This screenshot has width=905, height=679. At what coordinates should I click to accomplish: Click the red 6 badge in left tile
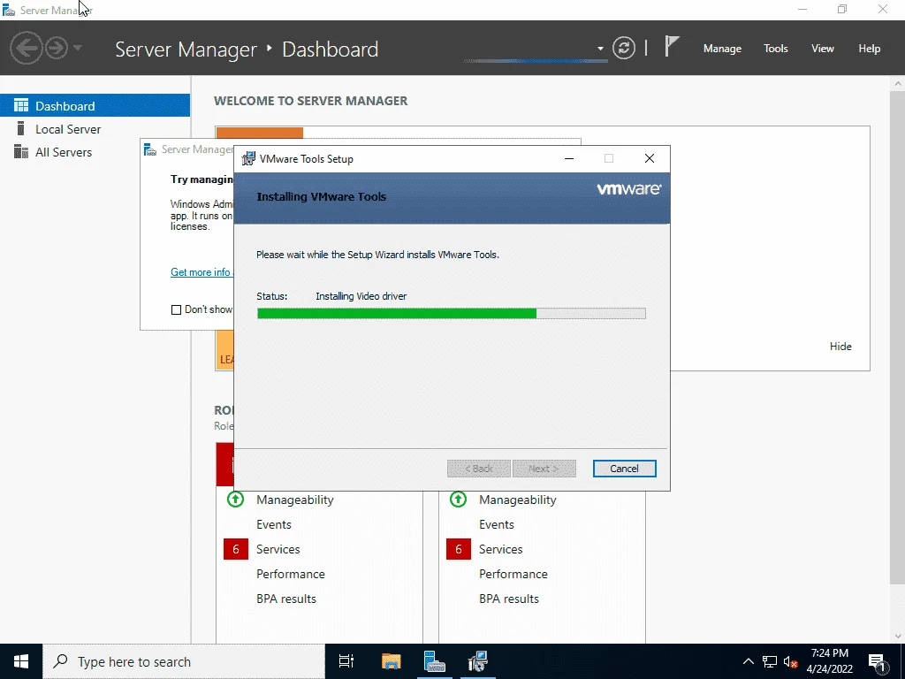tap(235, 549)
